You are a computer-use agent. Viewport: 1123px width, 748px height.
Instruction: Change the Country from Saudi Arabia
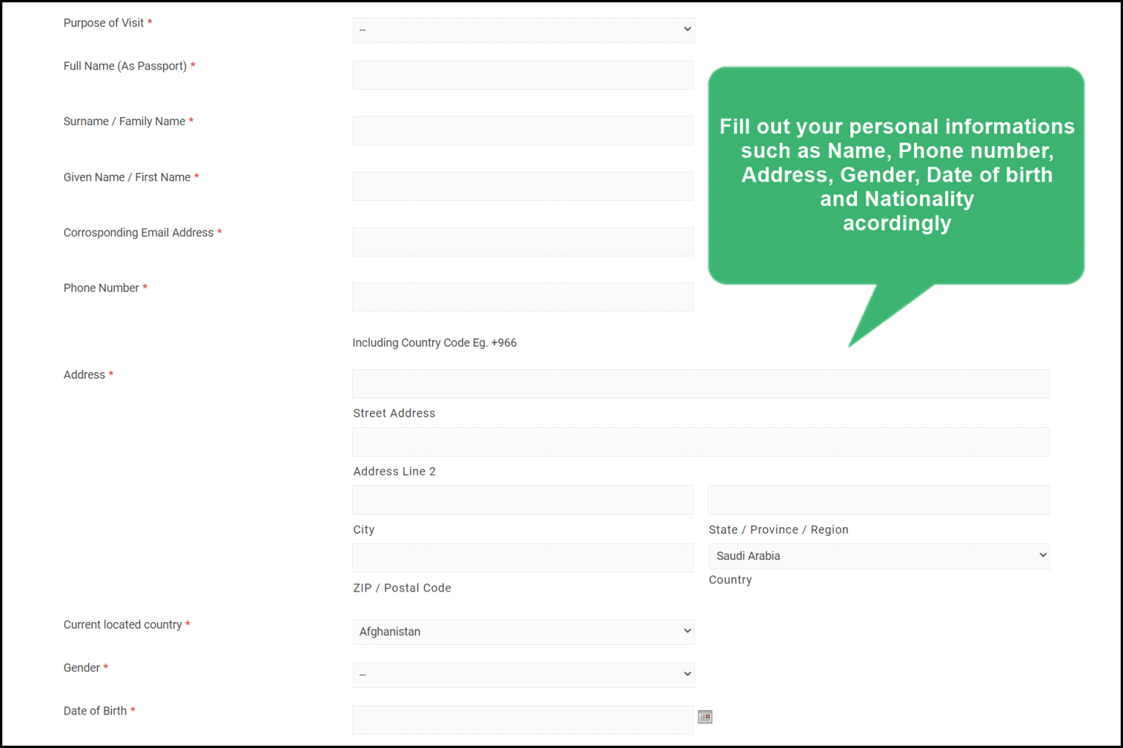878,556
